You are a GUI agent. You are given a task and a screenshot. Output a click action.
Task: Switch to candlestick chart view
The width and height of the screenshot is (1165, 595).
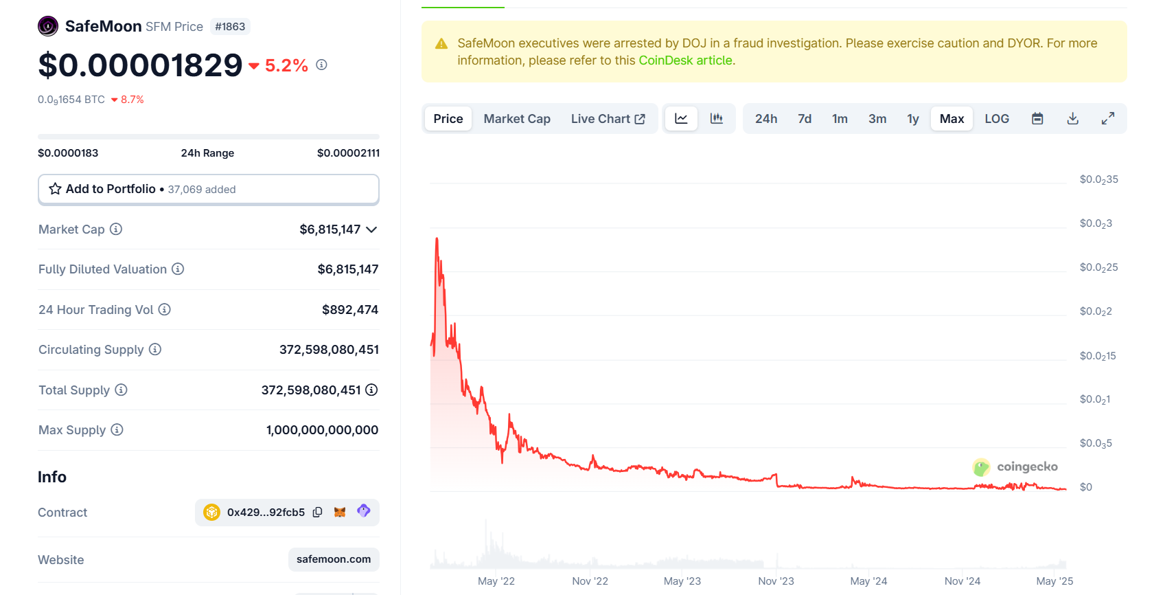[x=716, y=118]
